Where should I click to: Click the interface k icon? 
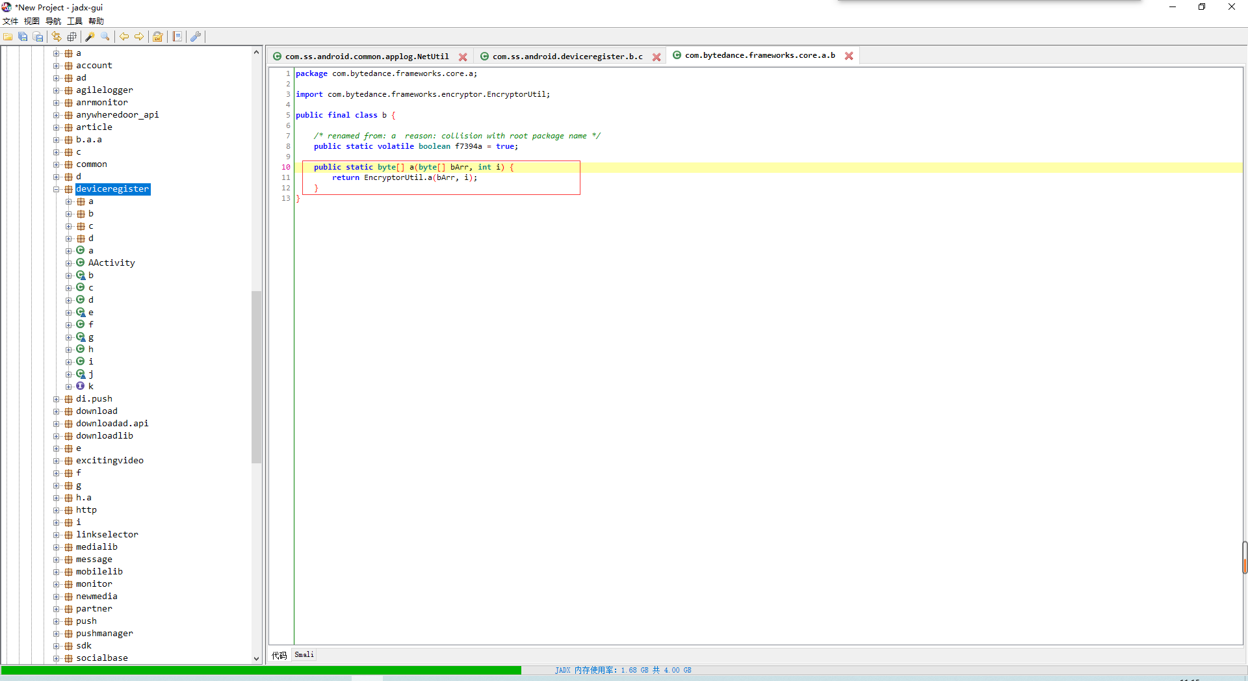81,386
